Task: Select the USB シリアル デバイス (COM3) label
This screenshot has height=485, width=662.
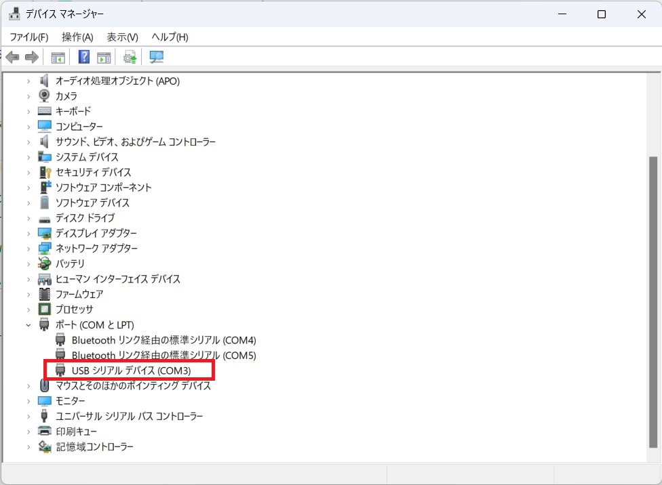Action: pos(132,371)
